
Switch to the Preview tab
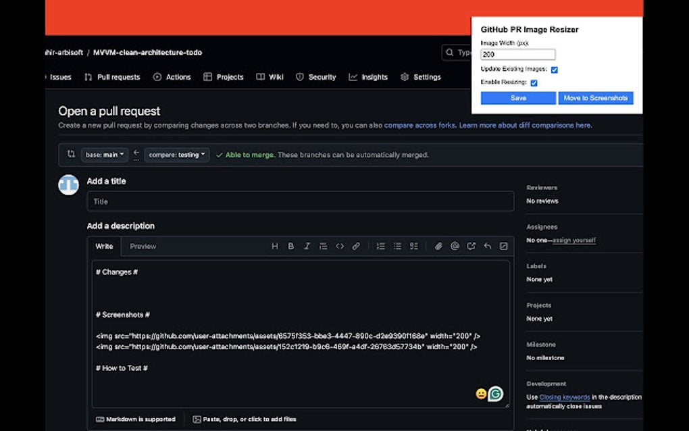(x=143, y=246)
